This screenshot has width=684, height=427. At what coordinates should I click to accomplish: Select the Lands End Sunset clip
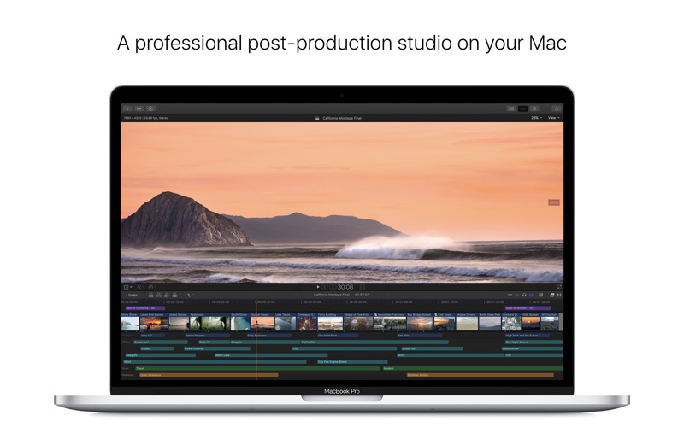(x=154, y=322)
